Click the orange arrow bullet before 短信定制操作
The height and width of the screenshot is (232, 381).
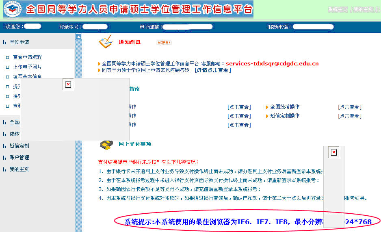[x=267, y=116]
